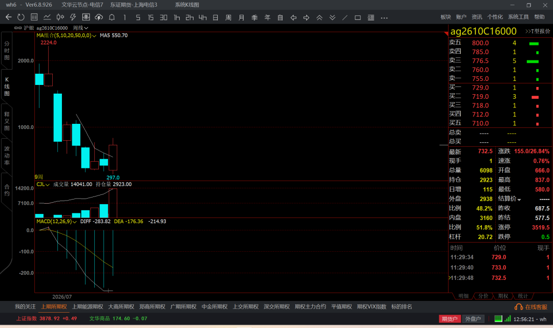Click the left arrow outline icon
The width and height of the screenshot is (553, 328).
[x=293, y=17]
